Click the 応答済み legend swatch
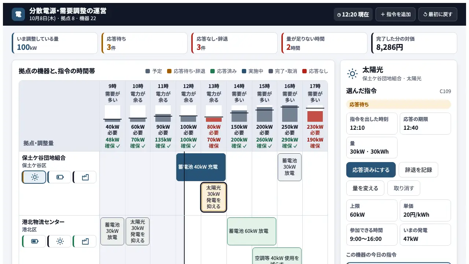This screenshot has width=469, height=264. pos(212,71)
